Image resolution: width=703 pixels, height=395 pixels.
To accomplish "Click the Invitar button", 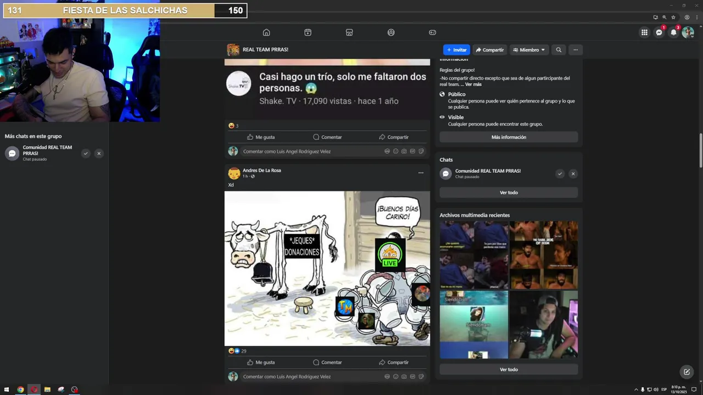I will 456,50.
